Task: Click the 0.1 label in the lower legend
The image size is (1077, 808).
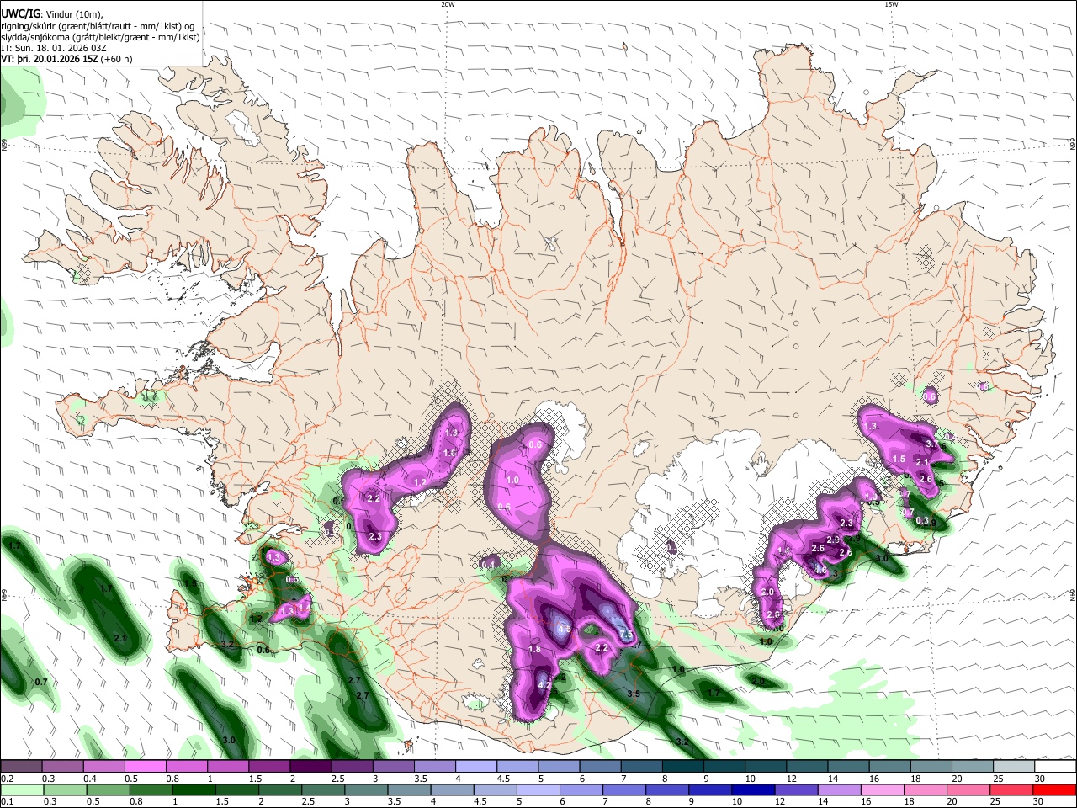Action: pos(7,801)
